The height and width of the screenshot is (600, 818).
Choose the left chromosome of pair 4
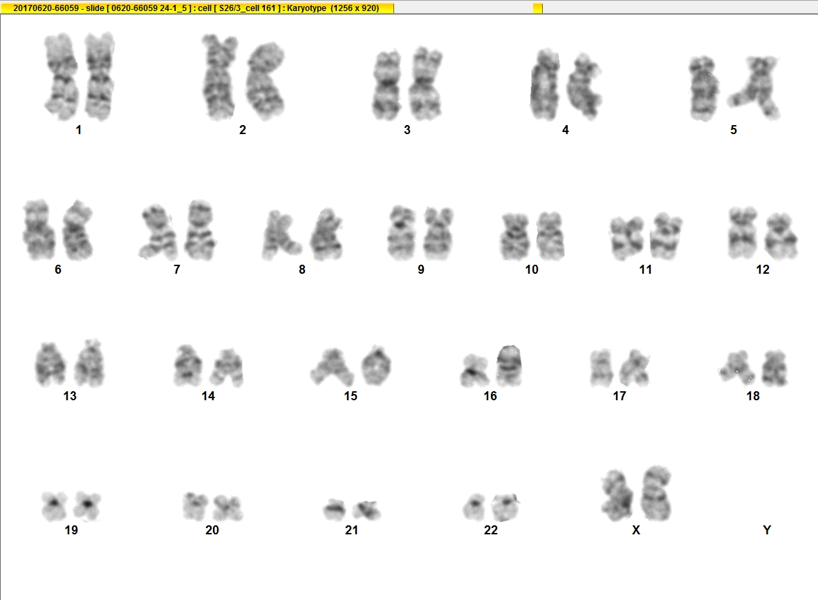point(546,84)
